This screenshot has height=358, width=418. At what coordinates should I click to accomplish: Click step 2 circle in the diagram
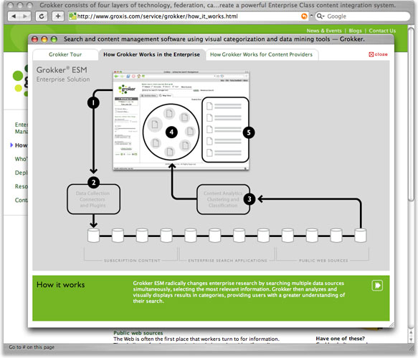[94, 183]
